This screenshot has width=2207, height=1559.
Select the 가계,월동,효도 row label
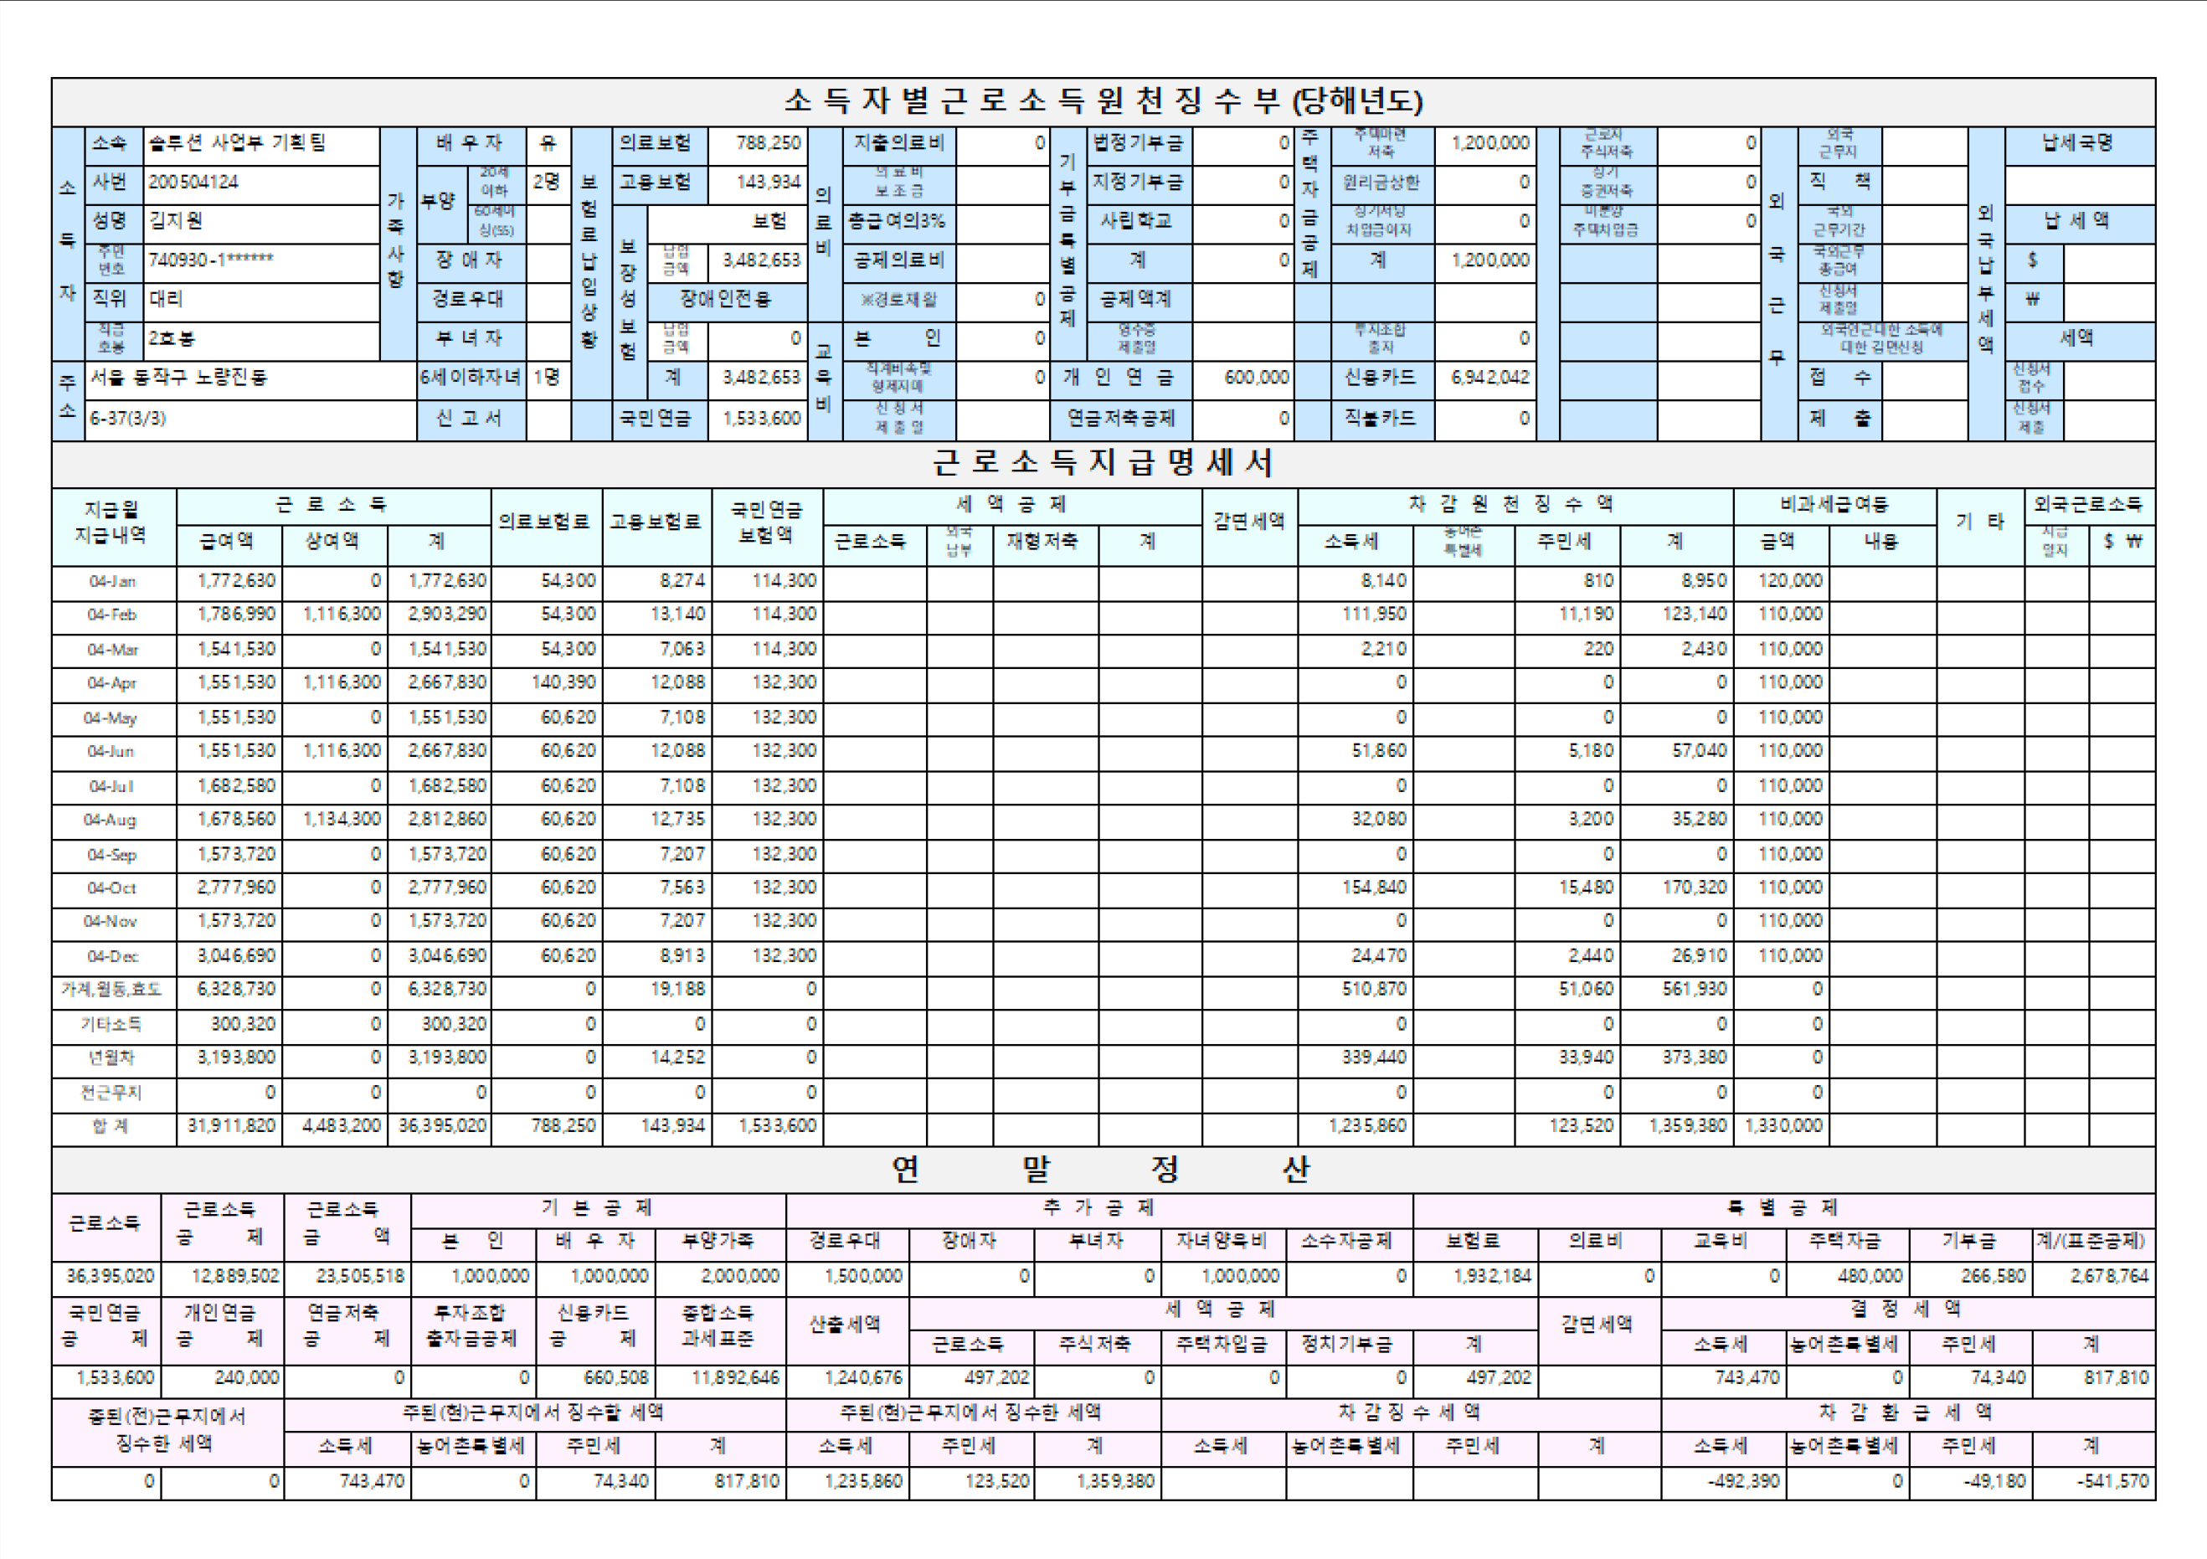tap(111, 990)
